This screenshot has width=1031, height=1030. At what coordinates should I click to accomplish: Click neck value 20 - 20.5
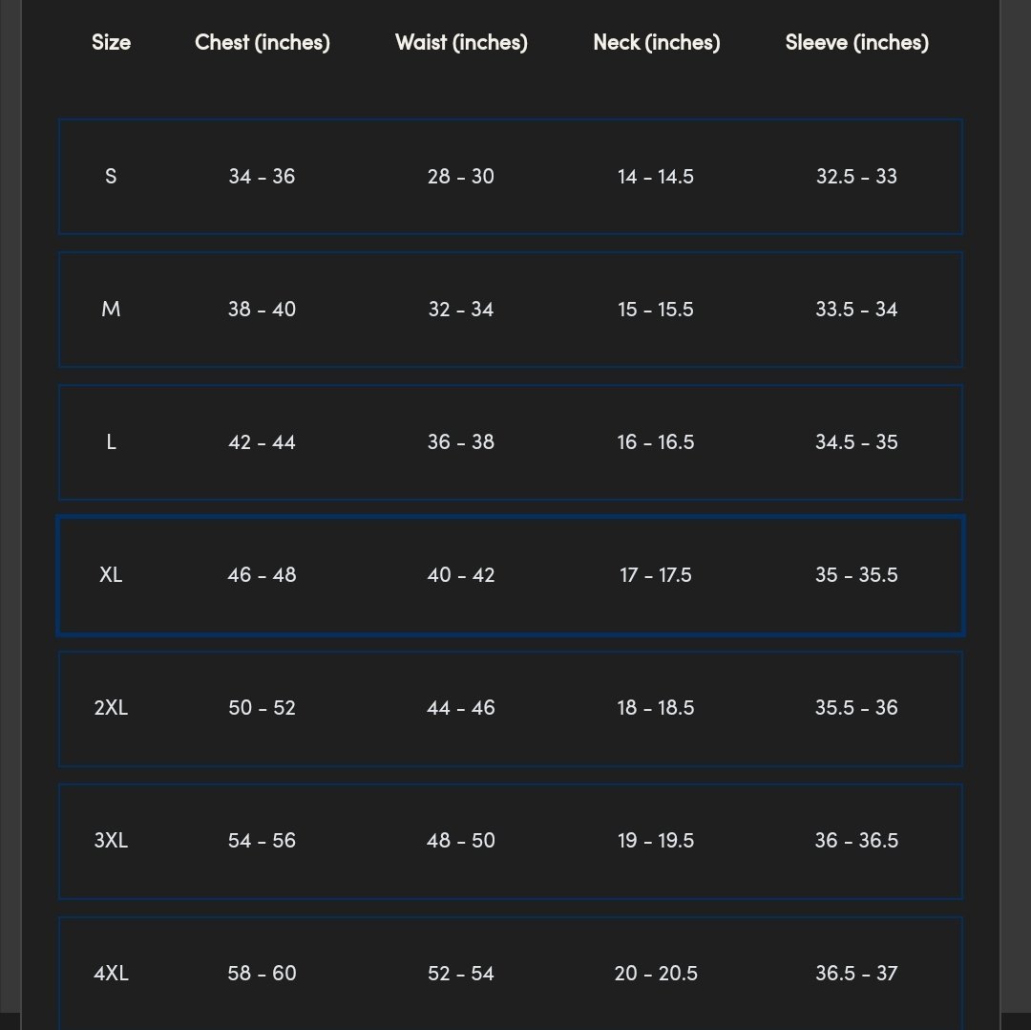pos(656,974)
